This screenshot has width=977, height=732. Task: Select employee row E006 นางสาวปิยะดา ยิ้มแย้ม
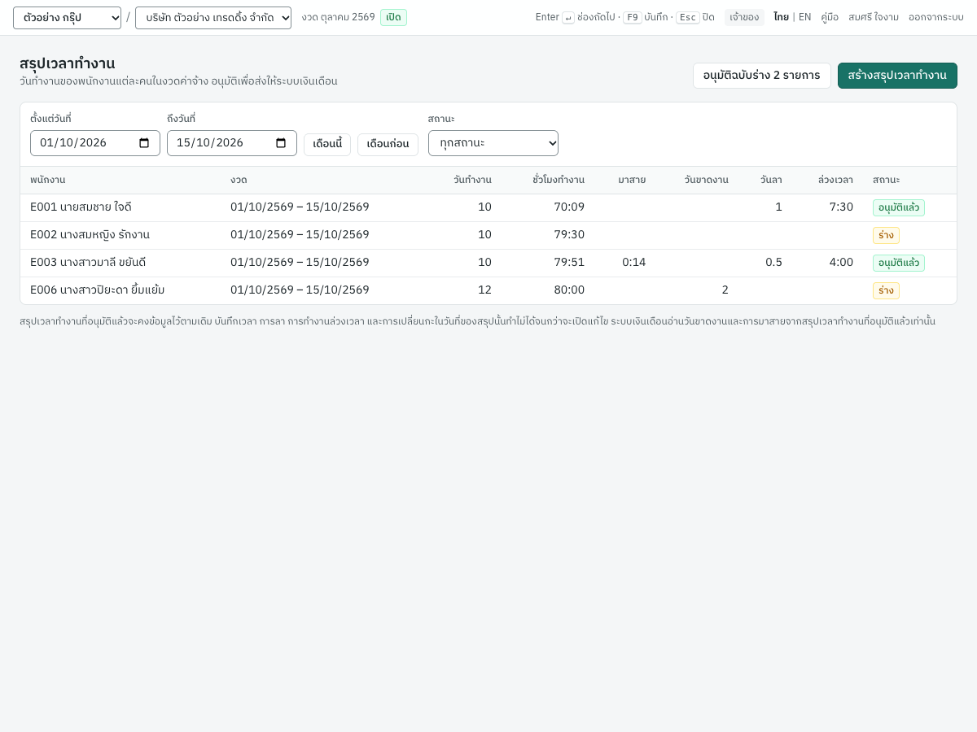point(488,290)
